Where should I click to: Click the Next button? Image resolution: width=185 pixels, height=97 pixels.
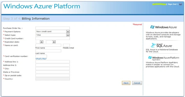pos(126,83)
